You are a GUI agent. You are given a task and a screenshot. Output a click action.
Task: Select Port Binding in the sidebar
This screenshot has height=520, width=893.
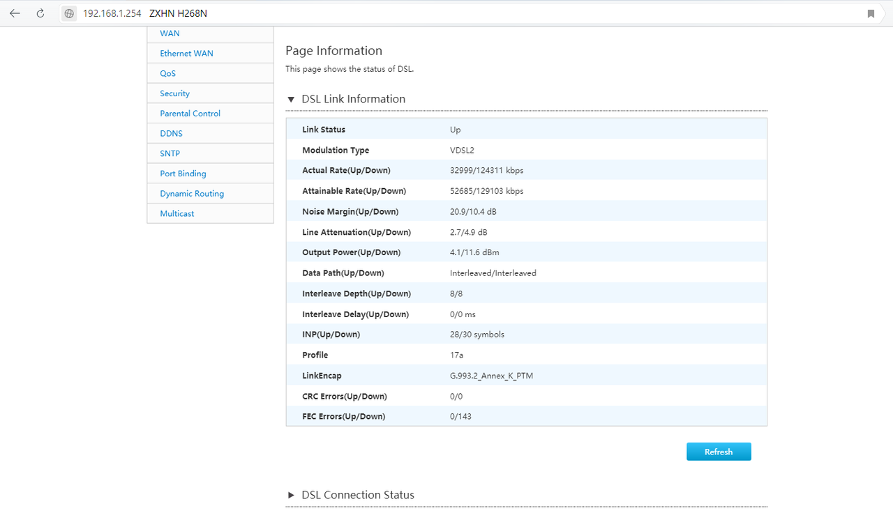tap(183, 174)
